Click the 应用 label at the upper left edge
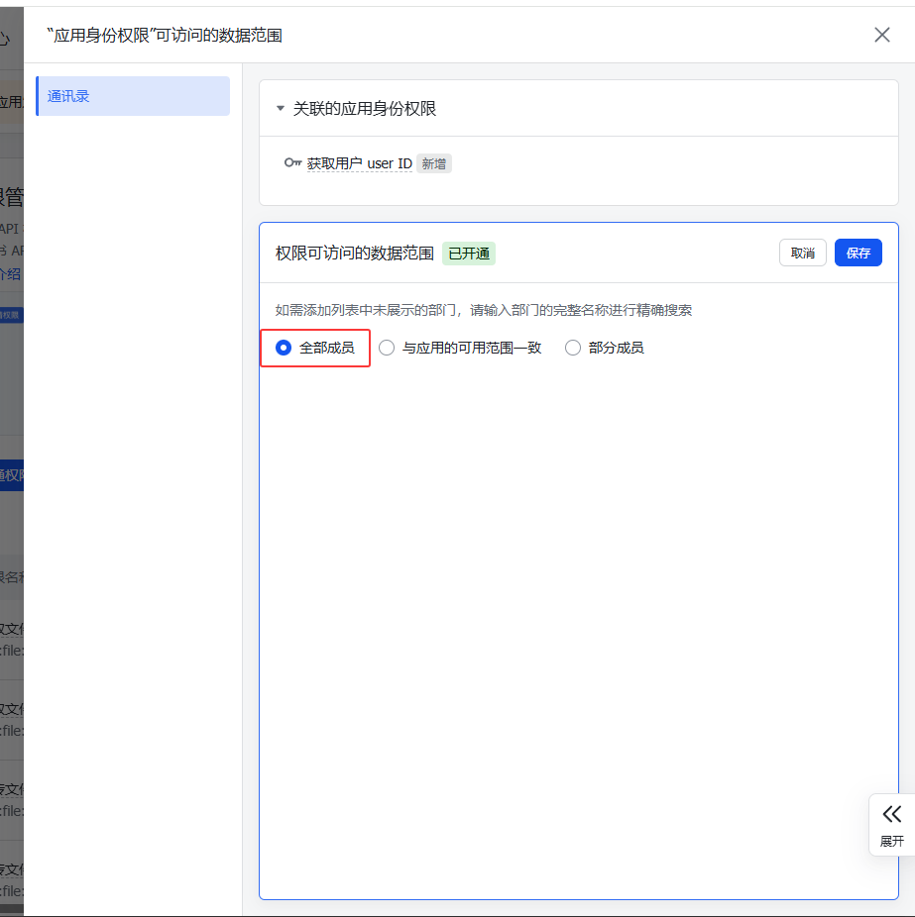 tap(10, 101)
